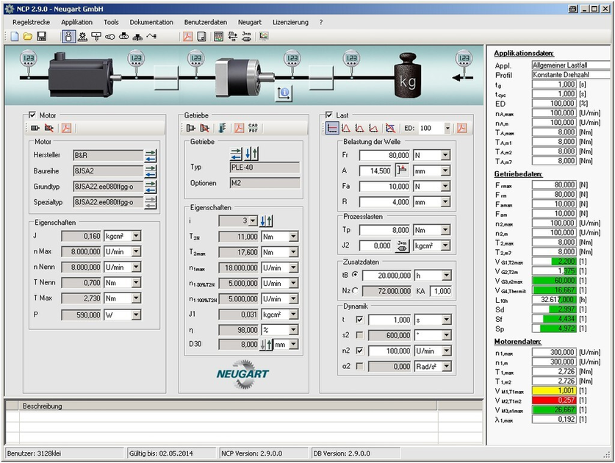
Task: Save project with the floppy disk icon
Action: (x=41, y=37)
